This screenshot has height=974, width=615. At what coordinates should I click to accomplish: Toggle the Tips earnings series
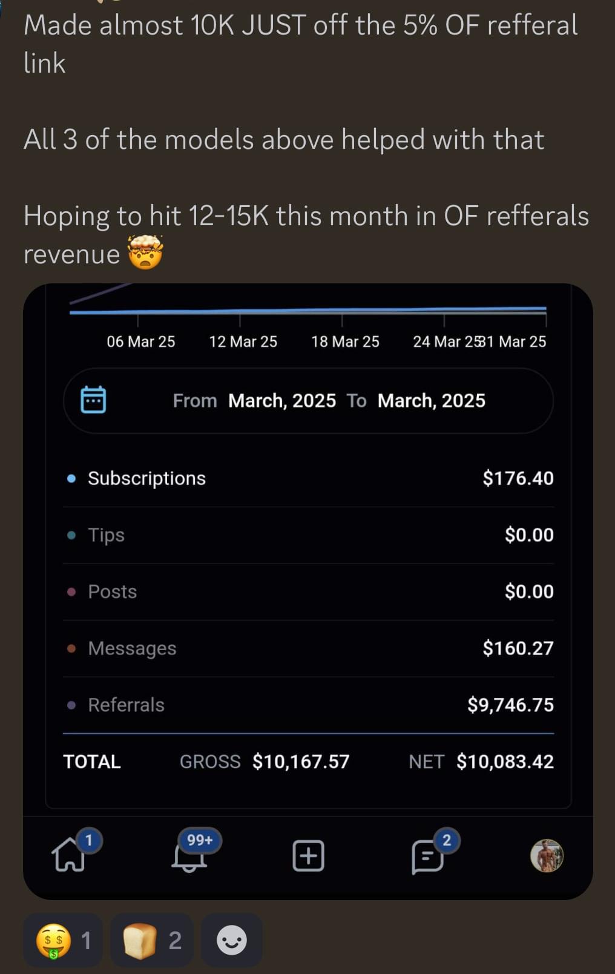click(106, 535)
